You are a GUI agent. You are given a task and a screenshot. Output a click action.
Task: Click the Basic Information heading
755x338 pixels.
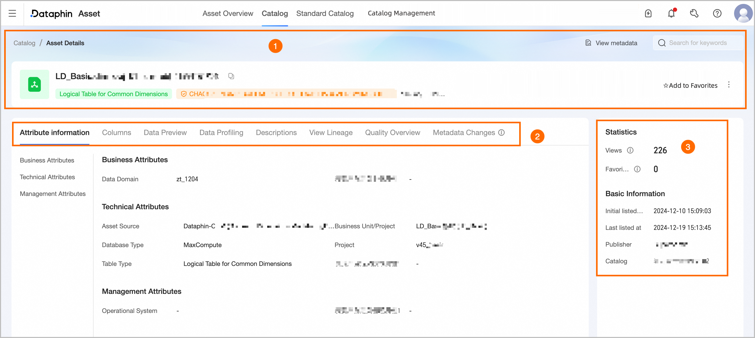[x=635, y=194]
